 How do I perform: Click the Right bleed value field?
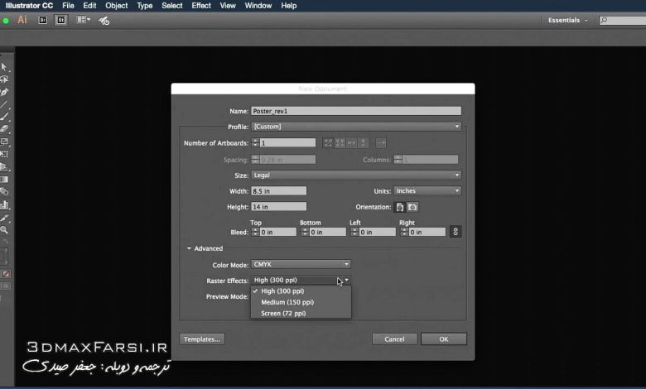pos(427,233)
